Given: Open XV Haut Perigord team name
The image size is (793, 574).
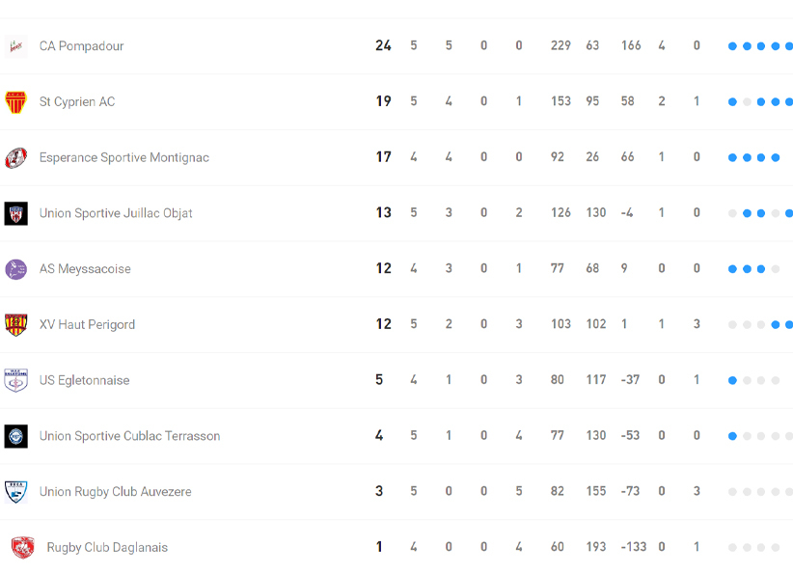Looking at the screenshot, I should 87,325.
